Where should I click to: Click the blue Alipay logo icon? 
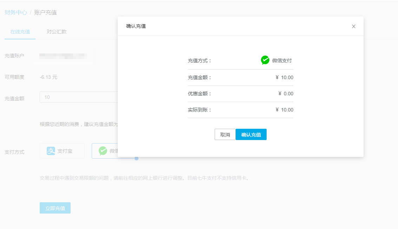point(51,151)
